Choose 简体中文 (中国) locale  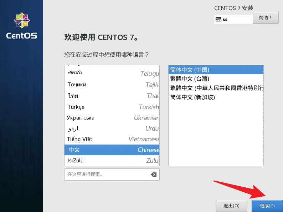click(x=216, y=70)
